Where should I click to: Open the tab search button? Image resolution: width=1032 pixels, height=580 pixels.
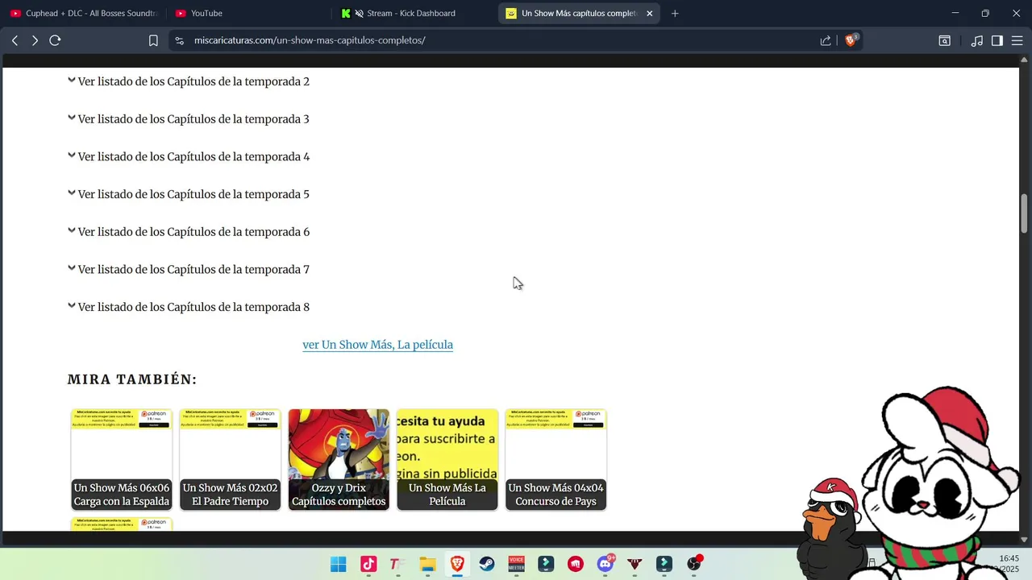pyautogui.click(x=945, y=40)
